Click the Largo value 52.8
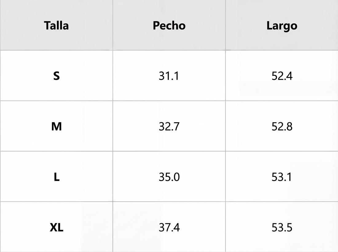 [282, 126]
